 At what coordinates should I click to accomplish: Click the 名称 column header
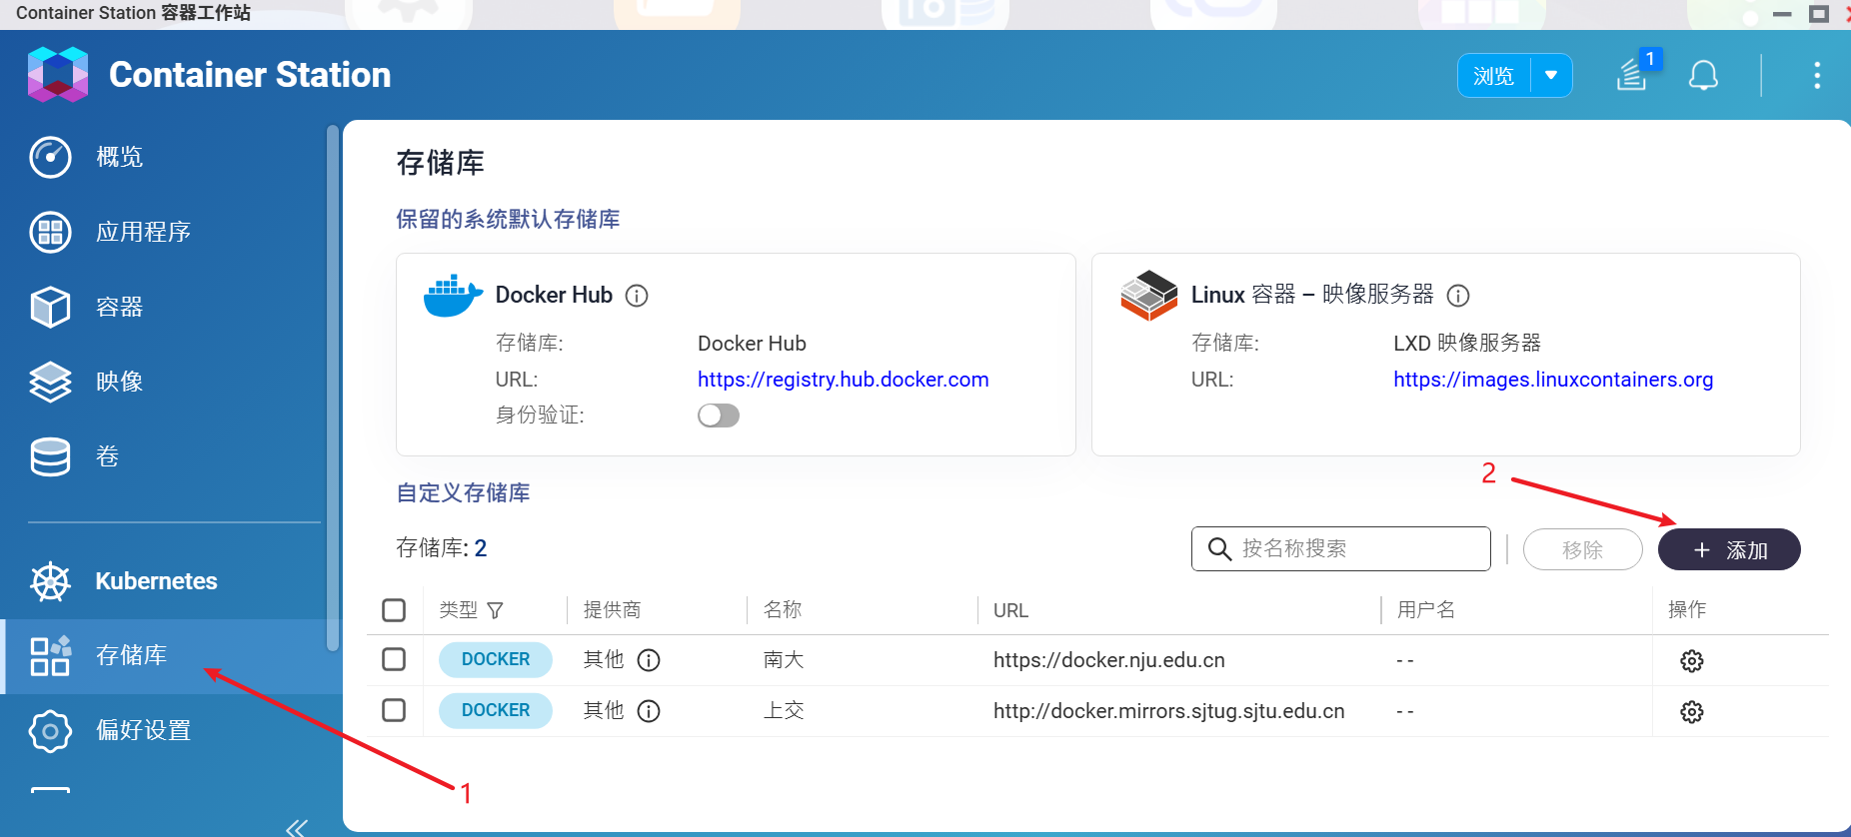pyautogui.click(x=783, y=610)
